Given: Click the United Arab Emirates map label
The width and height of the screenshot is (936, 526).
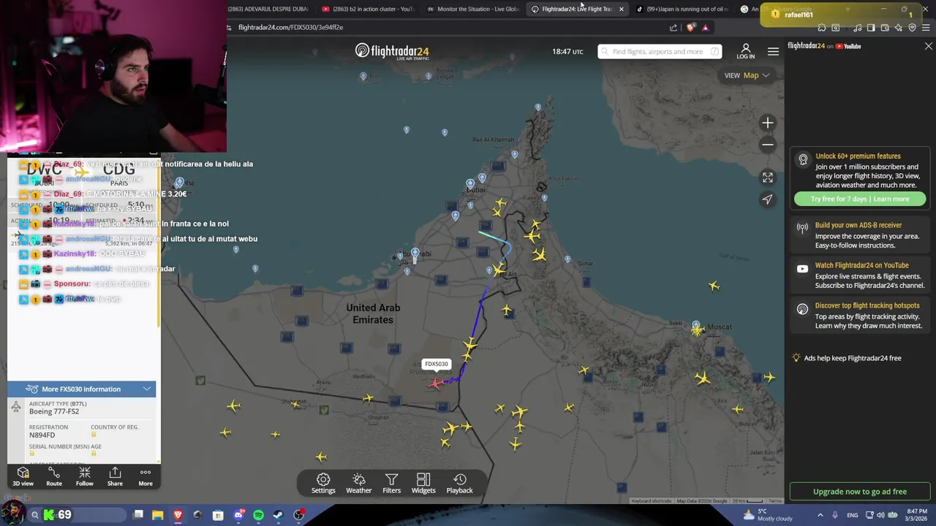Looking at the screenshot, I should pos(373,313).
